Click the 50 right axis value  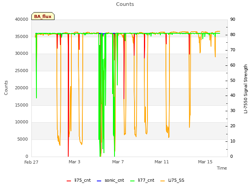pos(233,80)
